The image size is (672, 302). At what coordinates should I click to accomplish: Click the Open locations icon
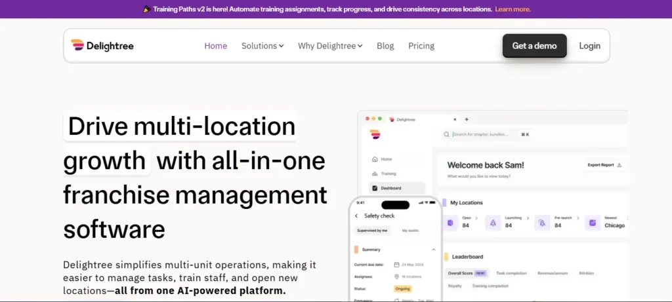(x=450, y=223)
